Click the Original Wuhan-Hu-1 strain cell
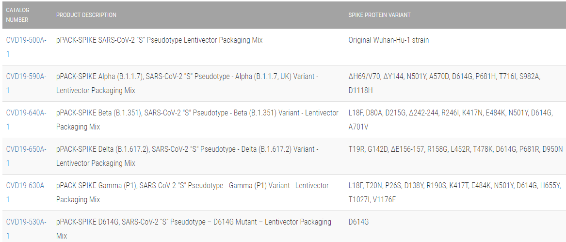Screen dimensions: 566x242 (x=388, y=40)
